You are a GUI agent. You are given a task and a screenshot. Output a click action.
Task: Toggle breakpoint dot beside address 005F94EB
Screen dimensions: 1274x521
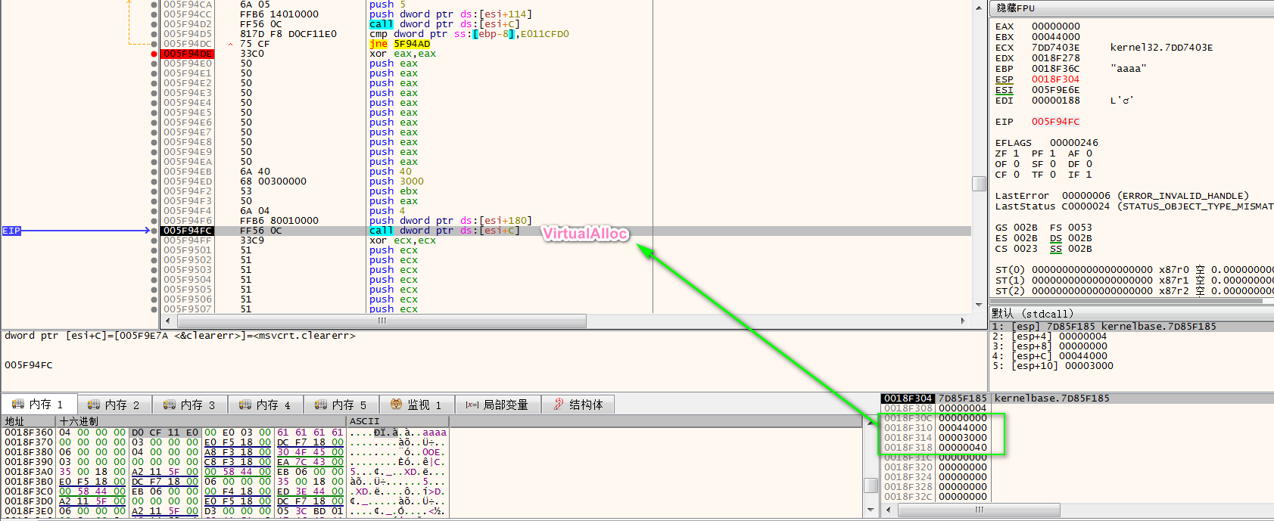point(154,172)
